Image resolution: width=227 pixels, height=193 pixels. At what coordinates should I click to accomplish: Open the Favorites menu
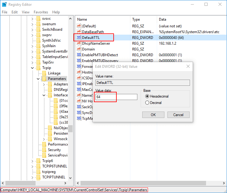(41, 12)
